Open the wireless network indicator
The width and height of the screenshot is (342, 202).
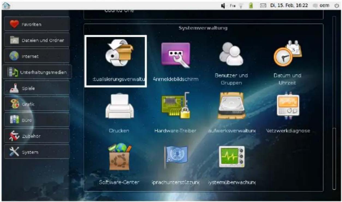[x=241, y=5]
